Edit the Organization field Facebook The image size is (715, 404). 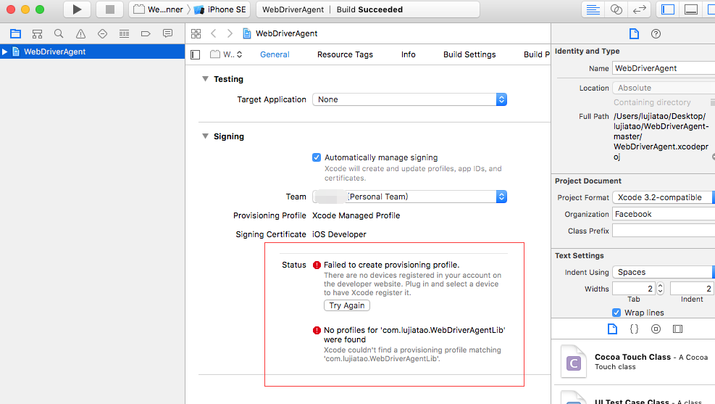(x=664, y=214)
